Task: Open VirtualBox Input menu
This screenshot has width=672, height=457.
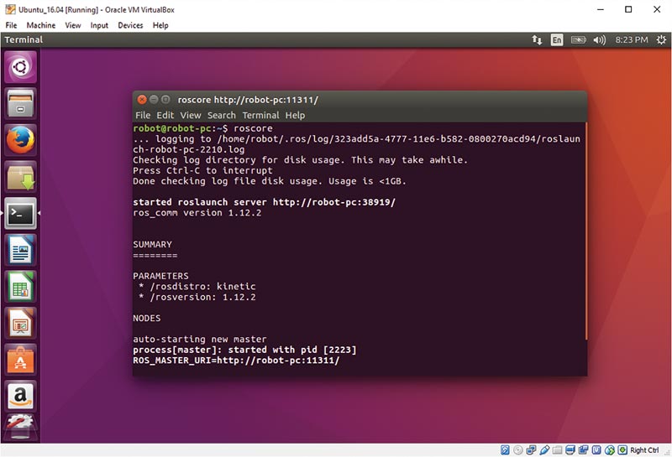Action: click(x=99, y=25)
